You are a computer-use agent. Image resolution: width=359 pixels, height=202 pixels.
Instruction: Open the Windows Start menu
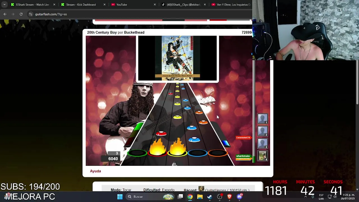(x=120, y=197)
